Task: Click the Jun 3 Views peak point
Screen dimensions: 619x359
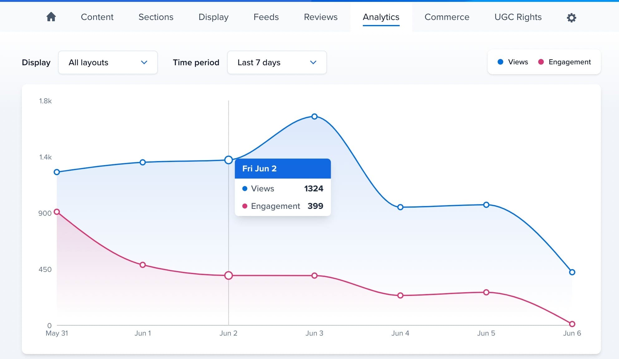Action: click(x=314, y=116)
